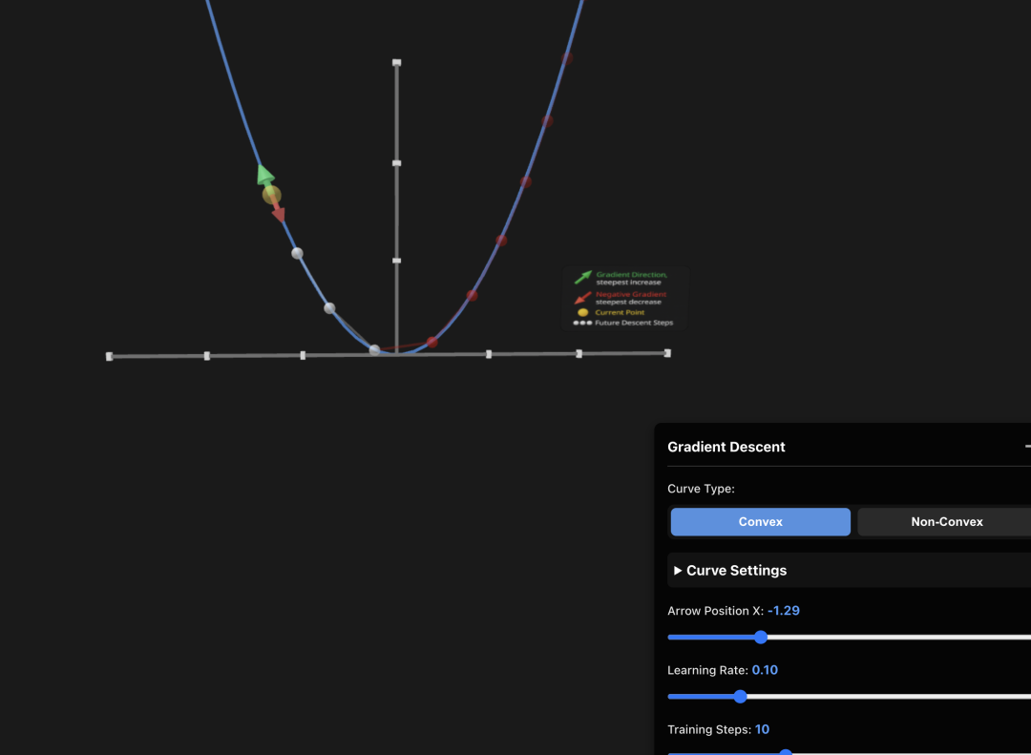Click white descent step sphere nearest curve minimum
The image size is (1031, 755).
(x=375, y=350)
